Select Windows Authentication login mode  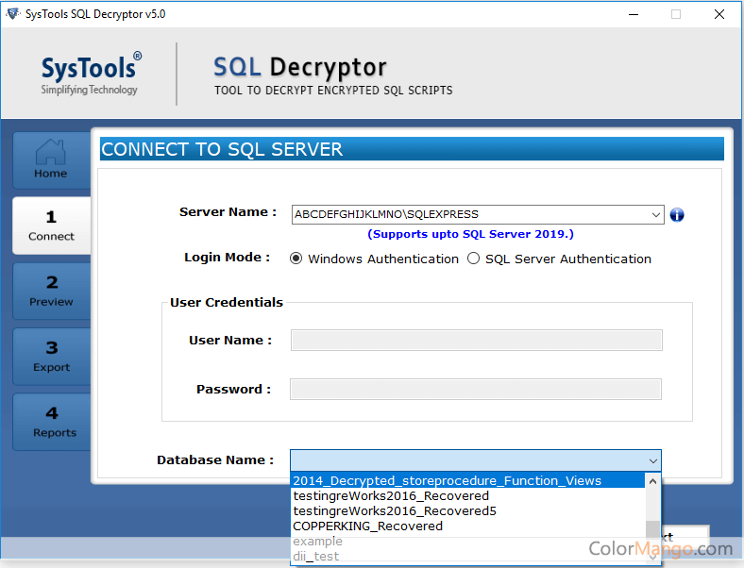point(296,259)
